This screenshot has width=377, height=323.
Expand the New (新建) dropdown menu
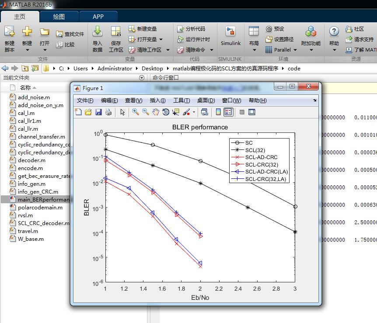point(27,50)
